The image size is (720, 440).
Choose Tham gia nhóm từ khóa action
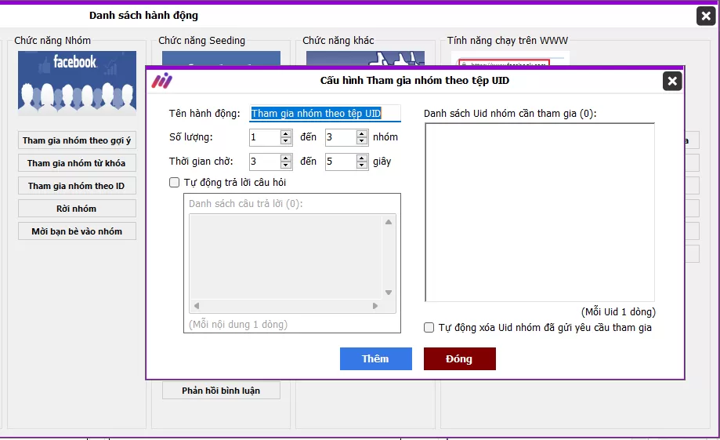pos(77,163)
